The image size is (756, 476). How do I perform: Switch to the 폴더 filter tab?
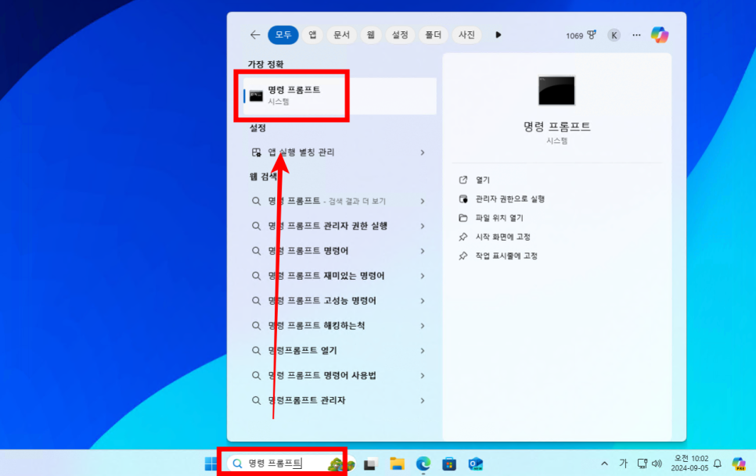pos(433,34)
